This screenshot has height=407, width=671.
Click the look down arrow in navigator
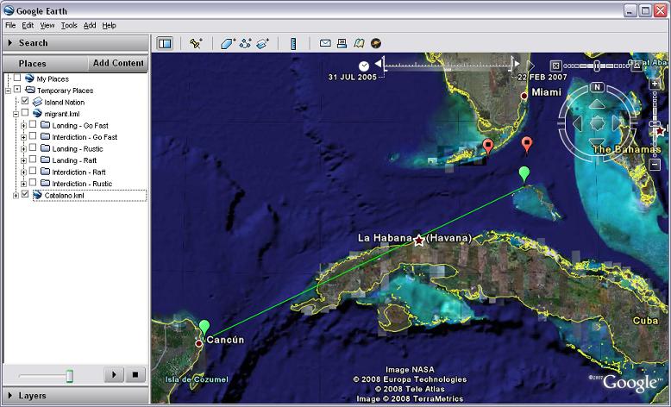(598, 142)
